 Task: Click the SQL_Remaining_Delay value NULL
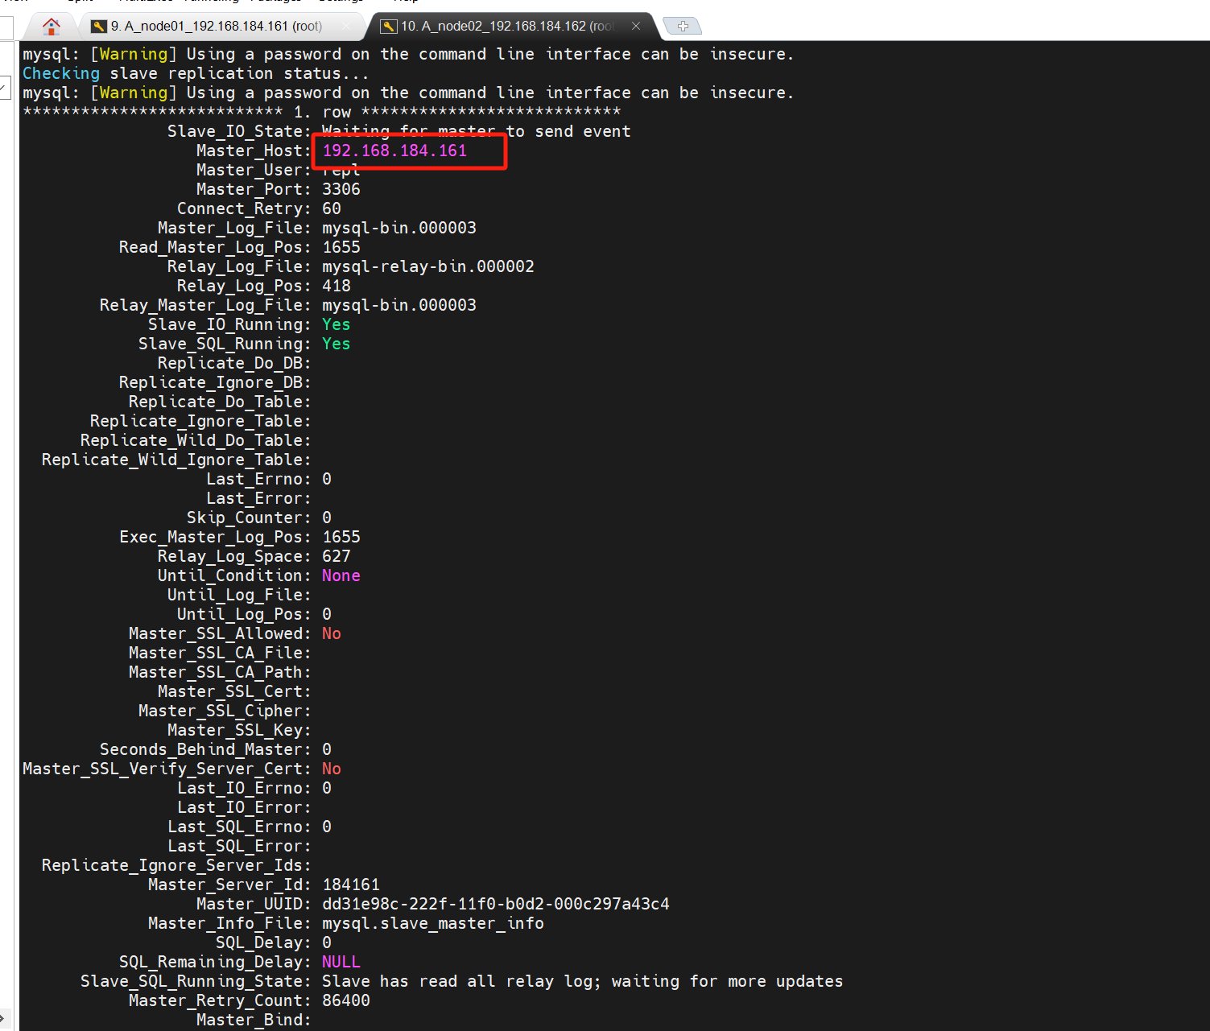pos(341,962)
